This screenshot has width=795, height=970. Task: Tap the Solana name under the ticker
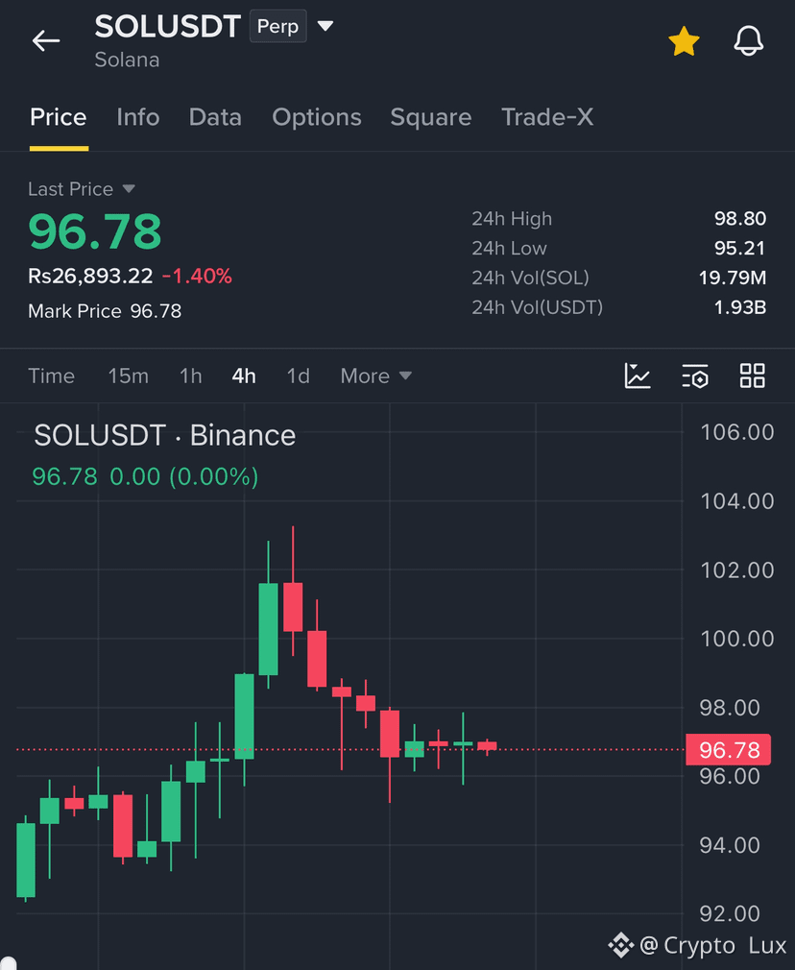click(x=127, y=60)
